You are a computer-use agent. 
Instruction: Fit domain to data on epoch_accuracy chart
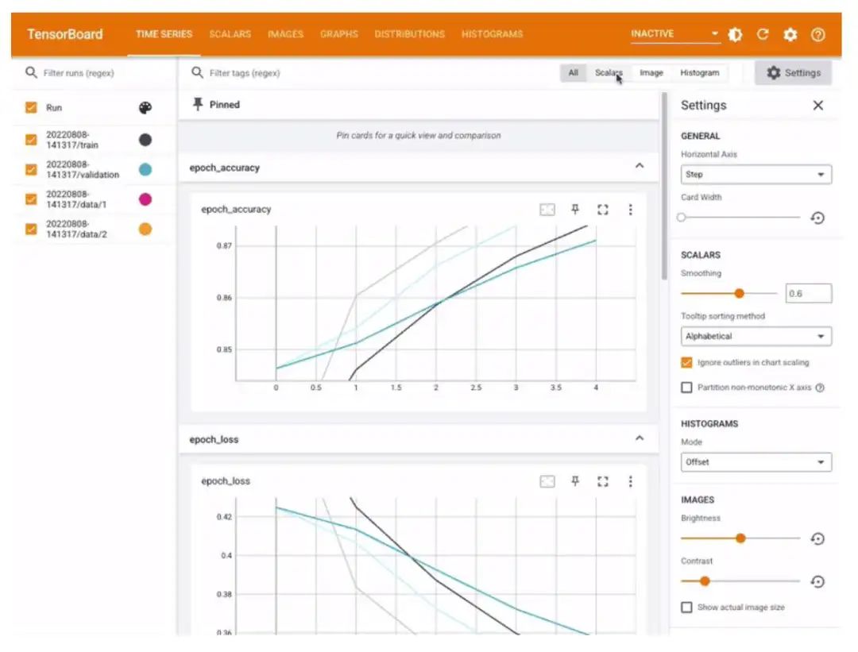(x=547, y=210)
